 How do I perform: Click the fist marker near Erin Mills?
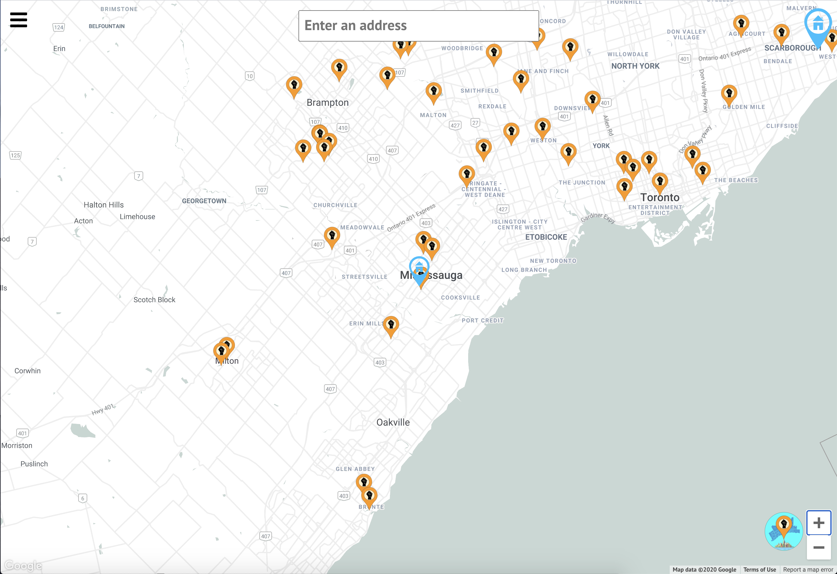(x=391, y=324)
